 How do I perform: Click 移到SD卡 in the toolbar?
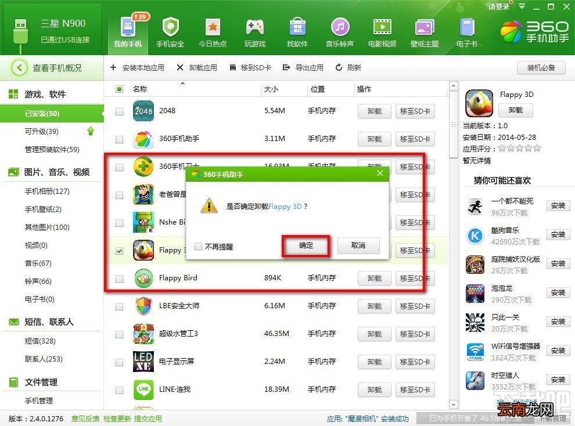[250, 67]
